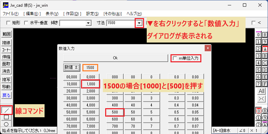Select layer group 3 square button
The height and width of the screenshot is (134, 268).
pos(259,56)
